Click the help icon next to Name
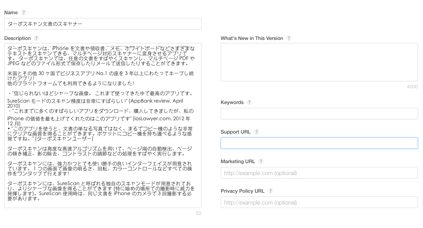This screenshot has width=423, height=228. (x=23, y=12)
